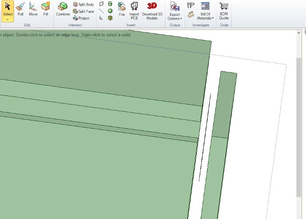Viewport: 306px width, 219px height.
Task: Open the Bill Of Materials dropdown
Action: [205, 11]
